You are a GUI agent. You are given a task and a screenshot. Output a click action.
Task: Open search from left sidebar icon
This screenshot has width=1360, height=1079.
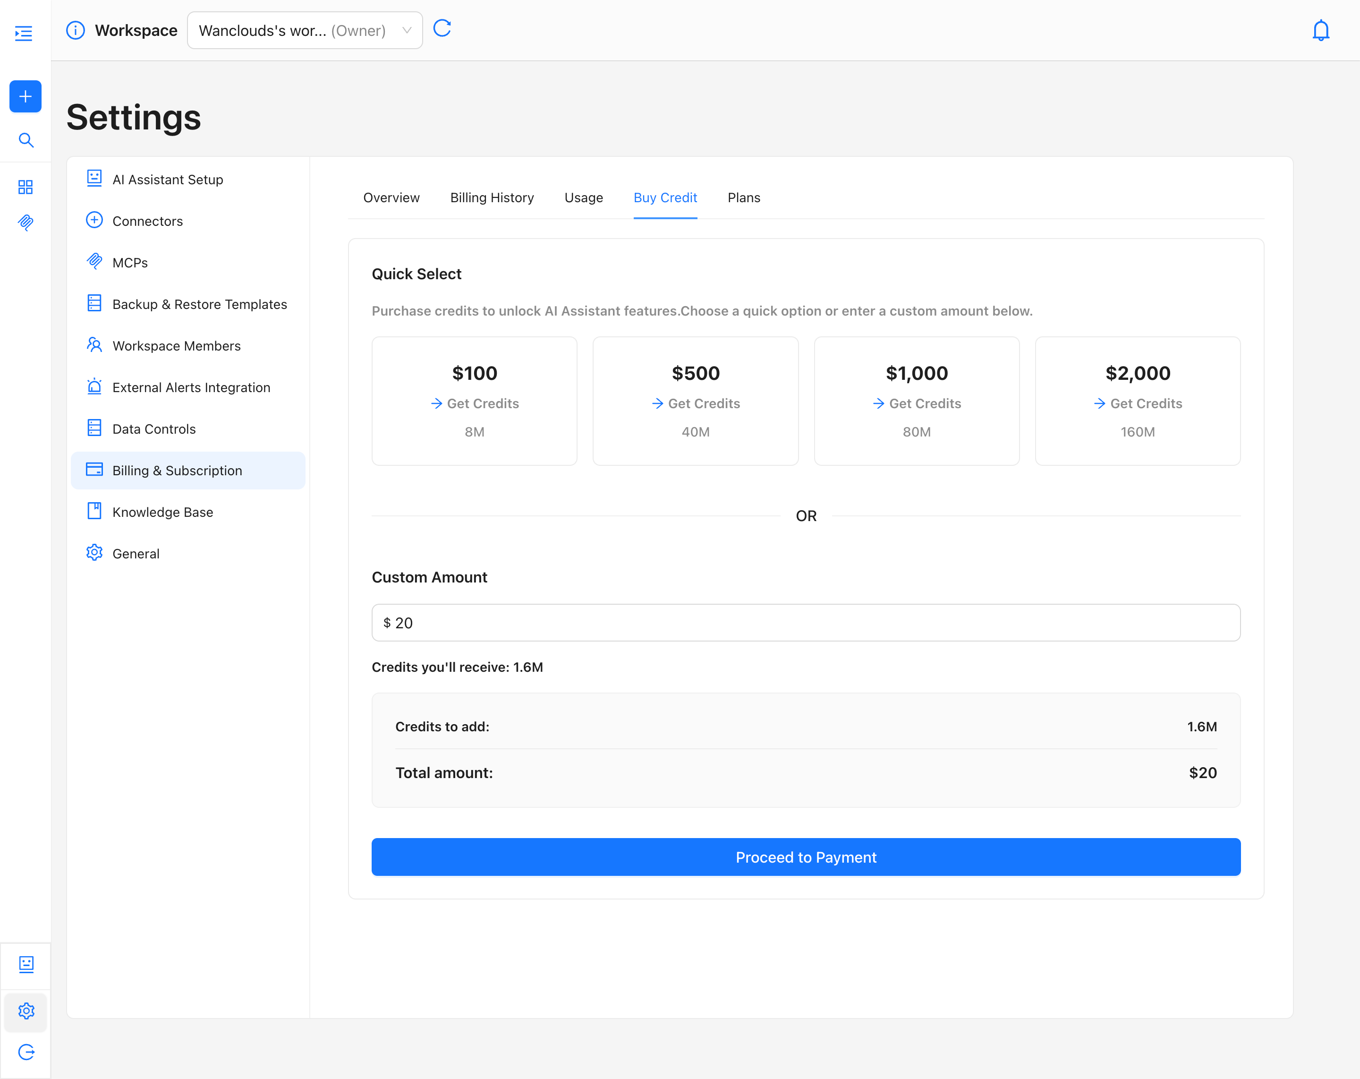[25, 140]
